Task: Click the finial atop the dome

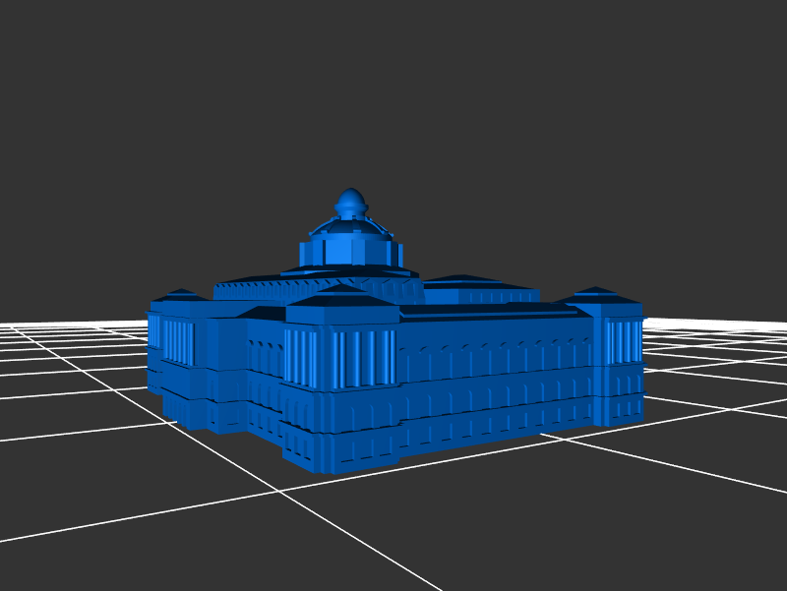Action: pyautogui.click(x=350, y=203)
